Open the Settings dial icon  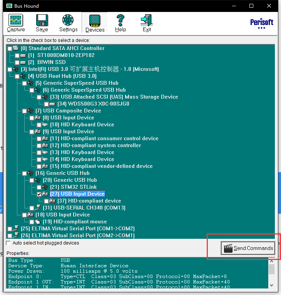coord(68,20)
